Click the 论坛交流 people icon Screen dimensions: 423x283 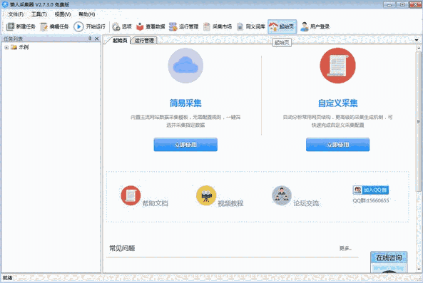(x=282, y=195)
